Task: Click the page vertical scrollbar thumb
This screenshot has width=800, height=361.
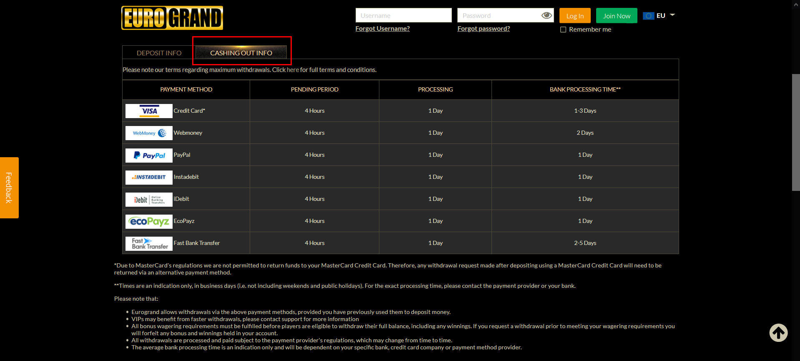Action: click(796, 132)
